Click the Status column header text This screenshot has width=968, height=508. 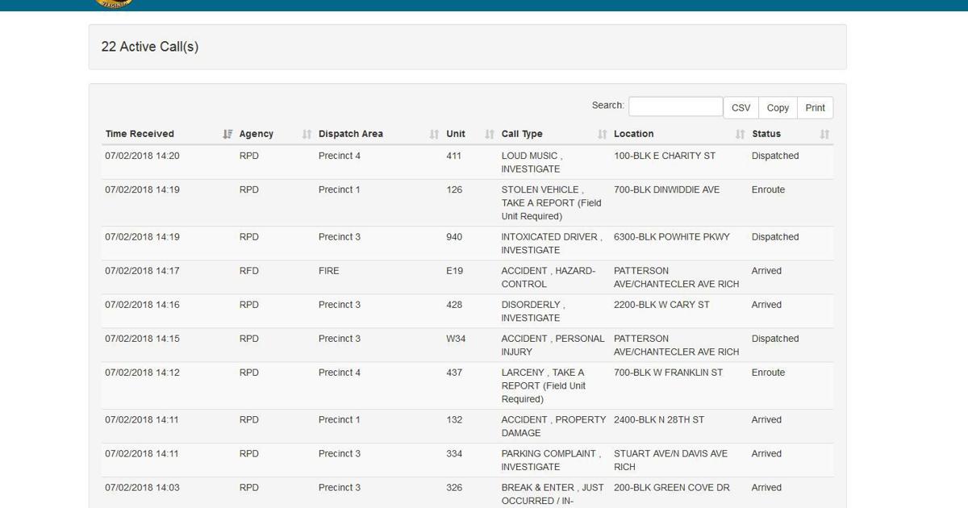[766, 134]
